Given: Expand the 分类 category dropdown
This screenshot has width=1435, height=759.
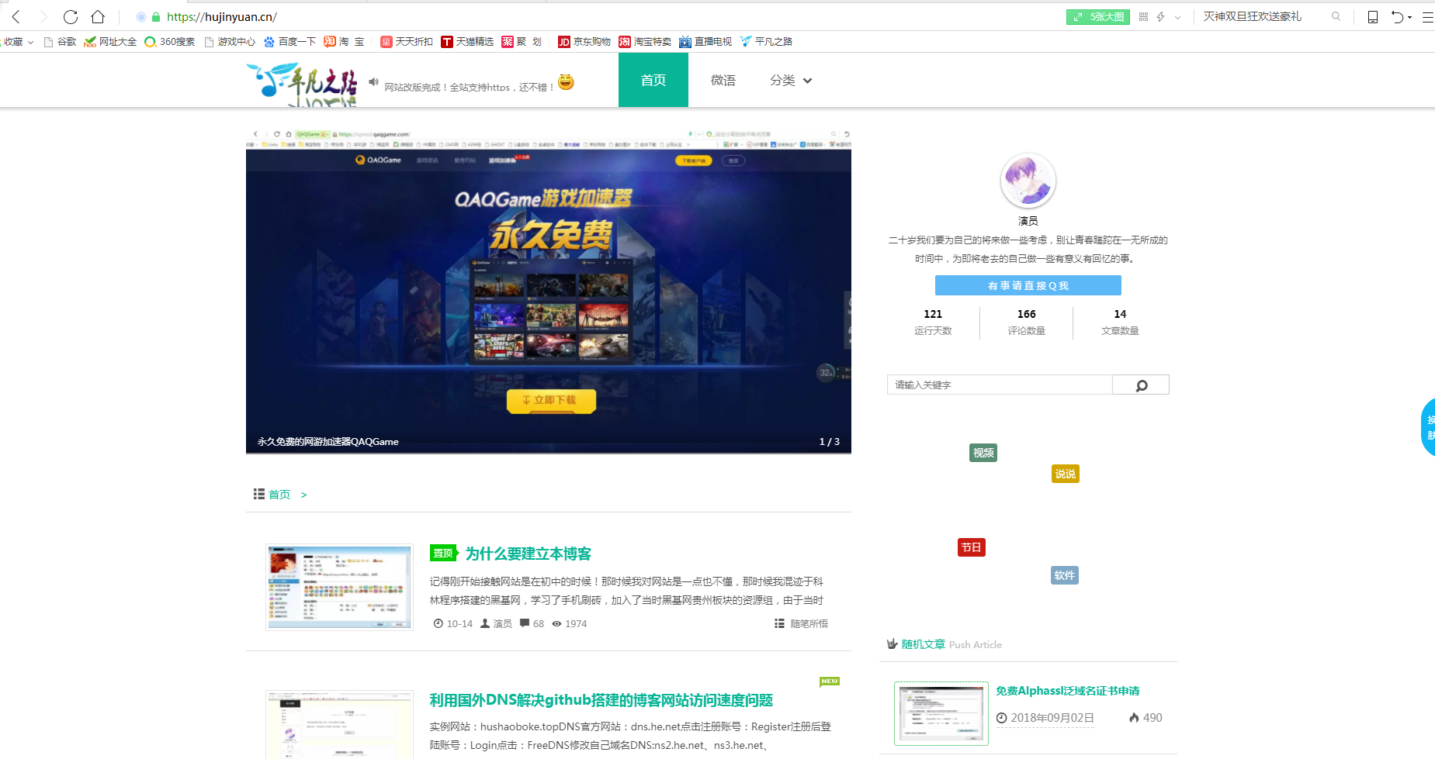Looking at the screenshot, I should click(x=791, y=81).
